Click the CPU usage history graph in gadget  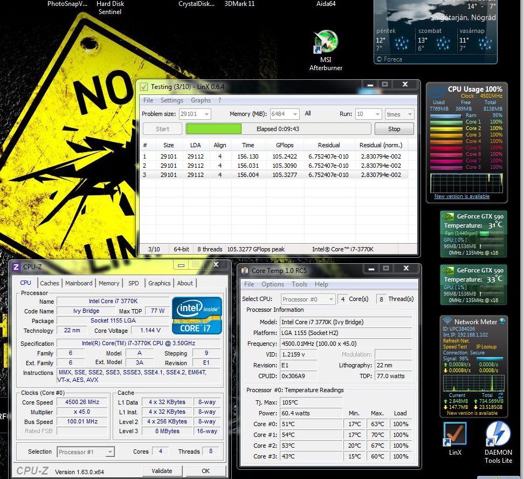click(x=466, y=183)
